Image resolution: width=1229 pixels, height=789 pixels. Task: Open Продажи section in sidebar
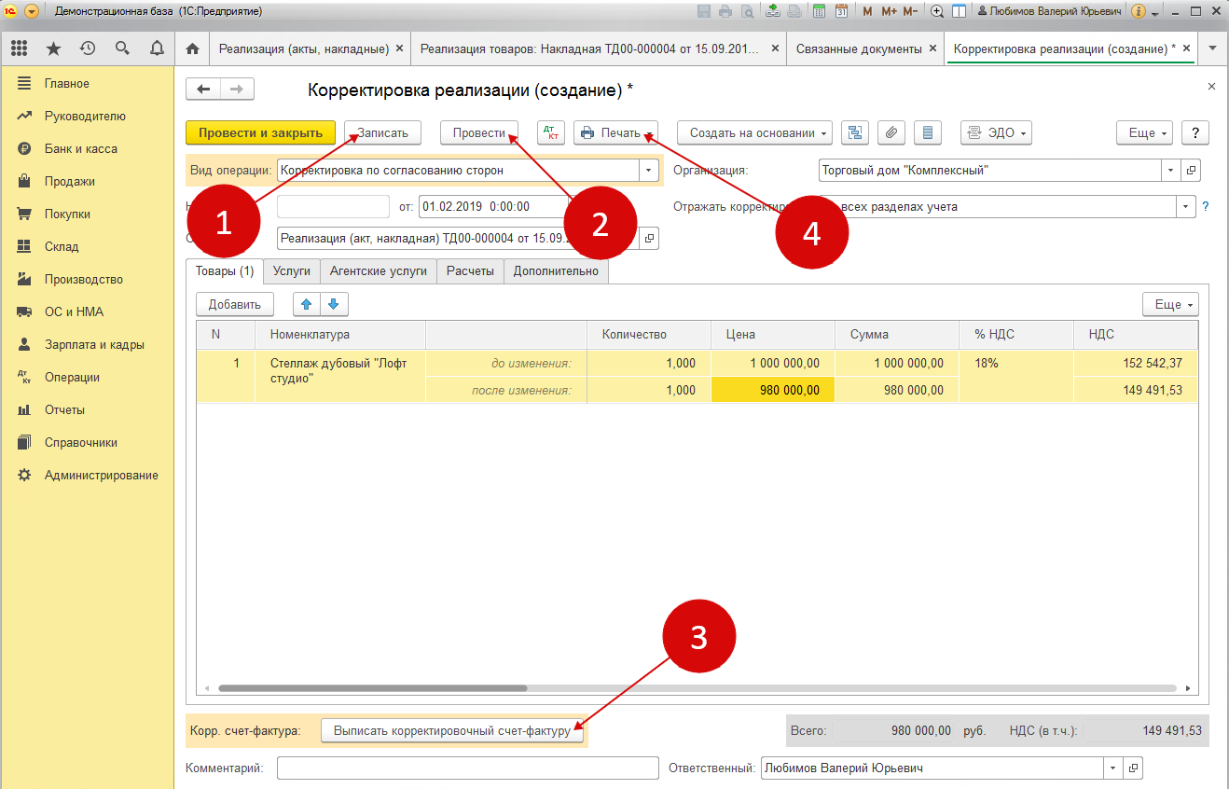click(70, 182)
